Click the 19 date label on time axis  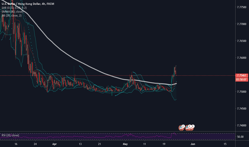point(164,144)
